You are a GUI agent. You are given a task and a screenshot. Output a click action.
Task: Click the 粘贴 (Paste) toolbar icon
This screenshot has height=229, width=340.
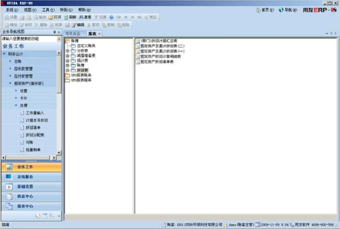click(x=119, y=25)
